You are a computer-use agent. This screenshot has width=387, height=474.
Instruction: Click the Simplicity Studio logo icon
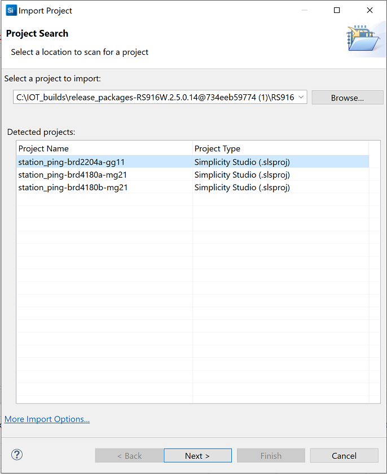pyautogui.click(x=11, y=10)
